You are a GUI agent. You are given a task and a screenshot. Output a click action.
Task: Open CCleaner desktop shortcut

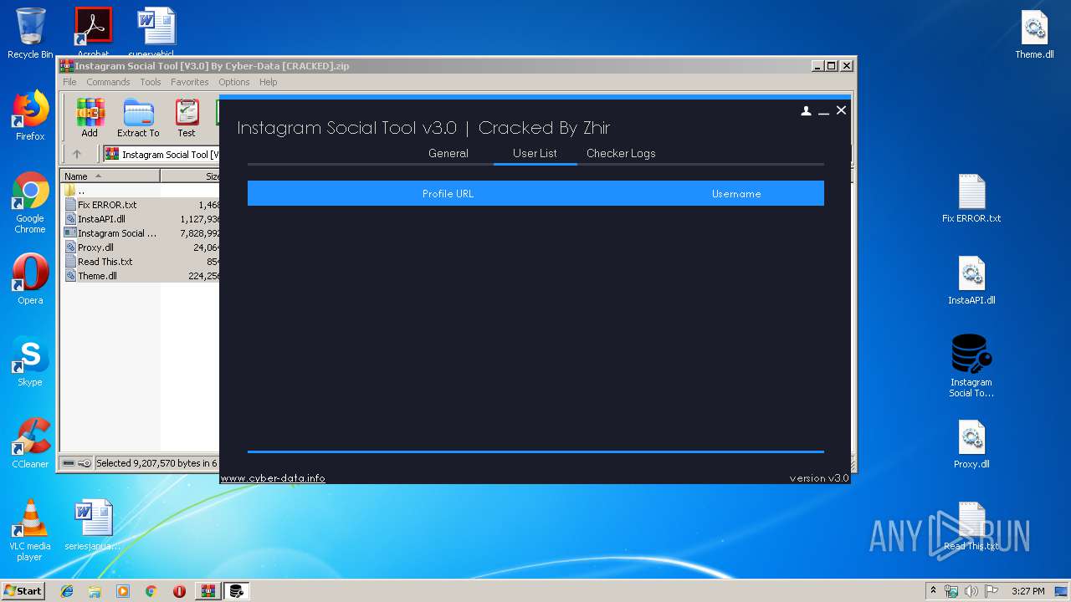pos(30,443)
